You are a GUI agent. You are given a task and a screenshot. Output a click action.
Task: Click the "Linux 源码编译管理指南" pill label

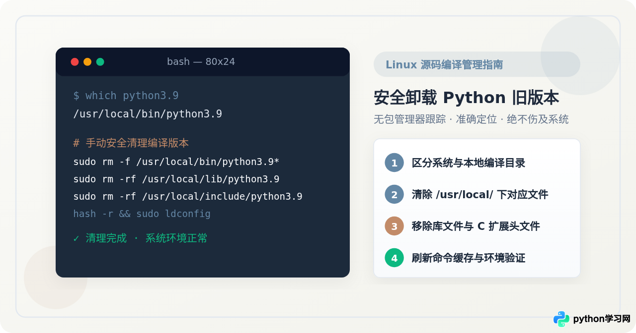pos(444,64)
